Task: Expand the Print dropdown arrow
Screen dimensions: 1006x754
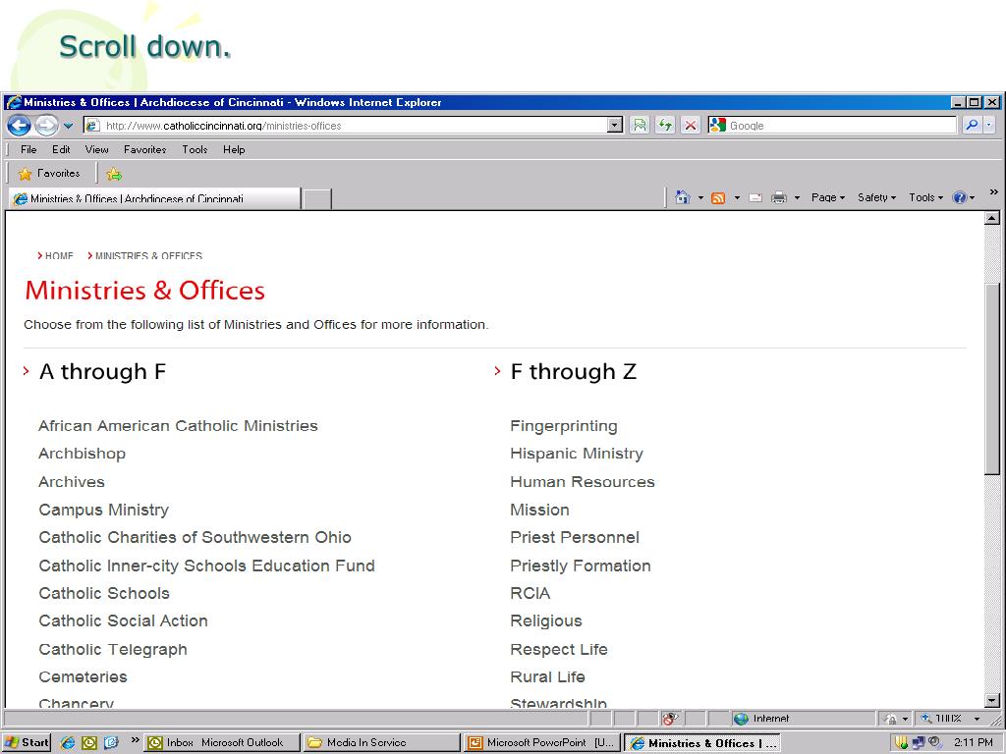Action: pyautogui.click(x=797, y=198)
